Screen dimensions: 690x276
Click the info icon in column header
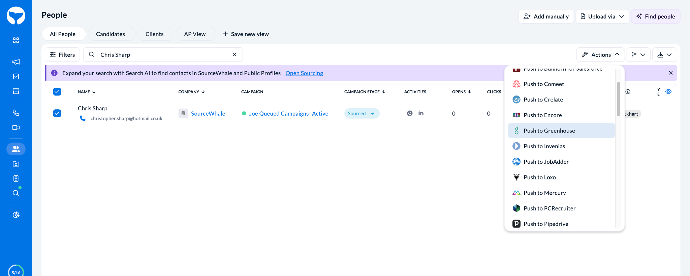(x=628, y=92)
